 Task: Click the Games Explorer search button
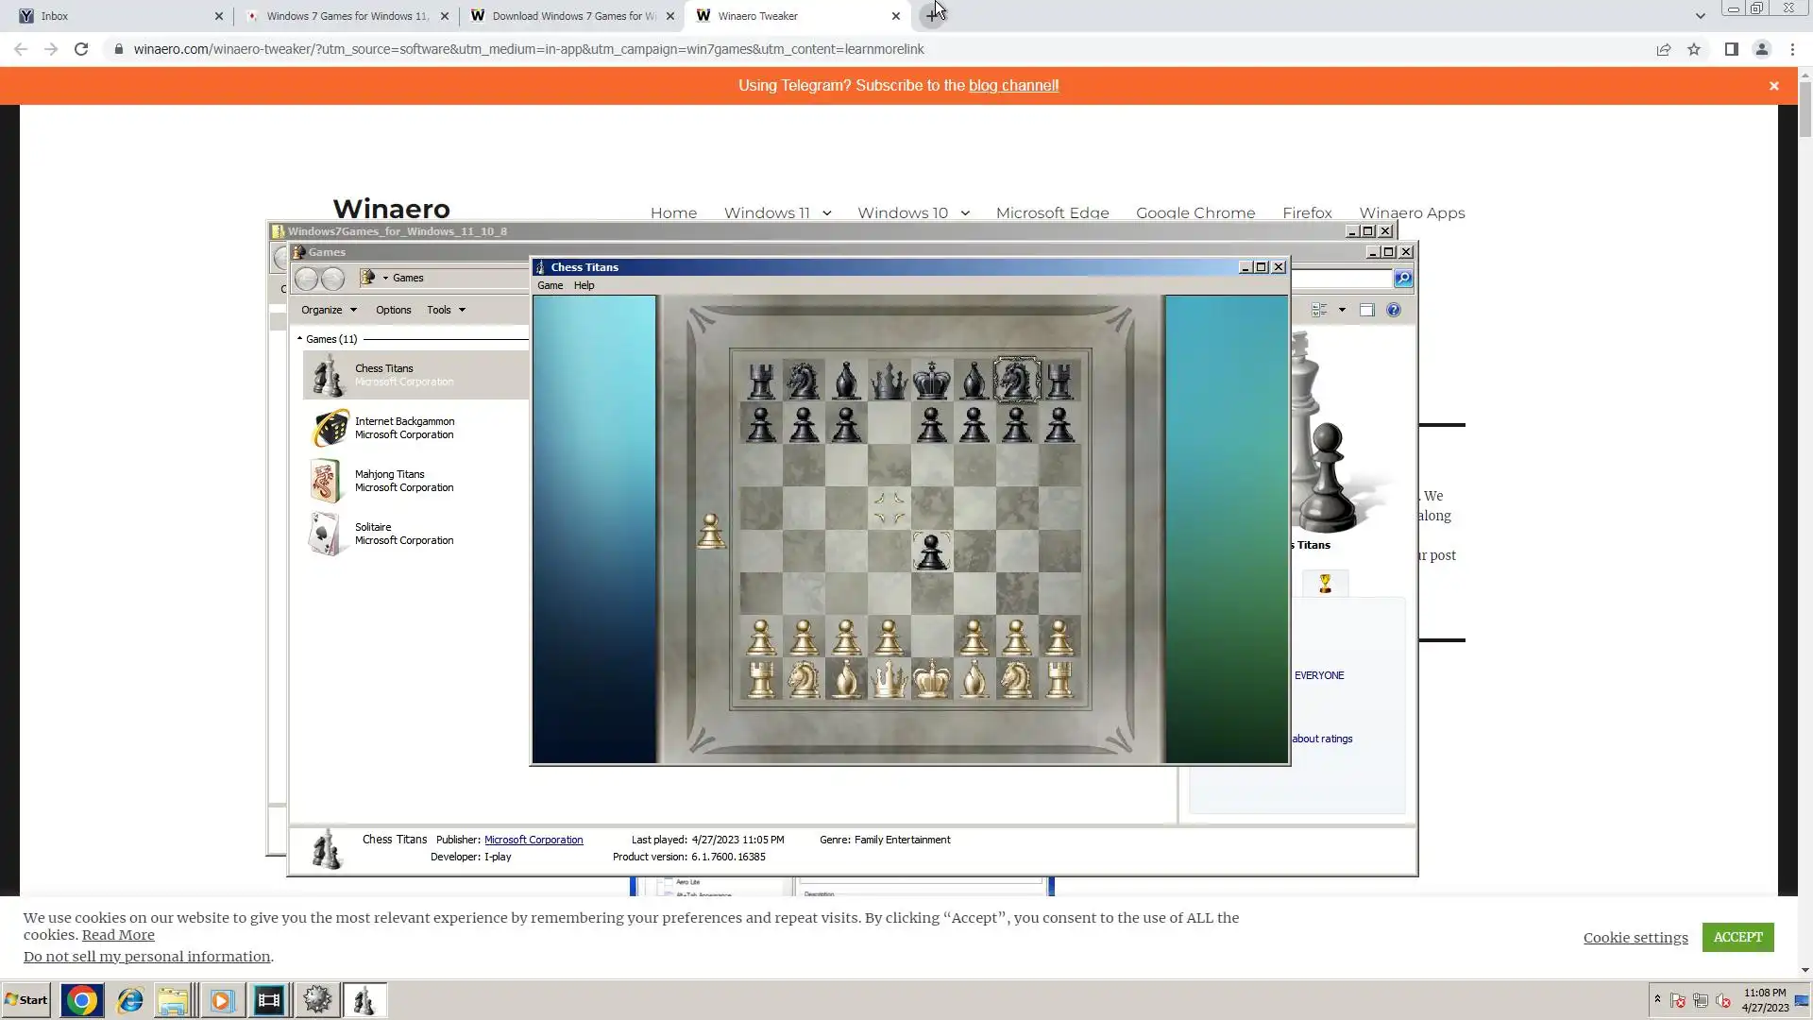tap(1403, 278)
